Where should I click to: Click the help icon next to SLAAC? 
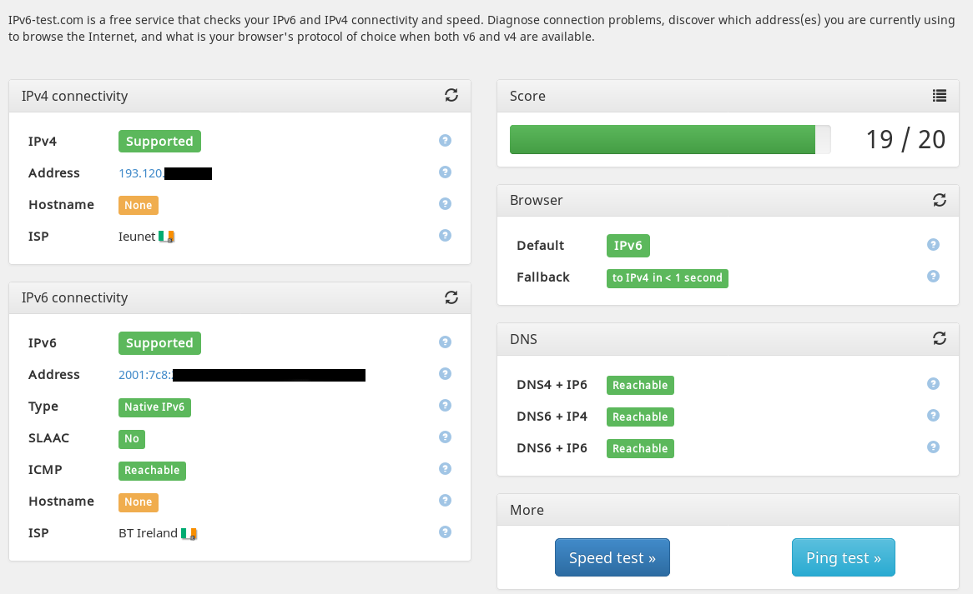pos(445,437)
